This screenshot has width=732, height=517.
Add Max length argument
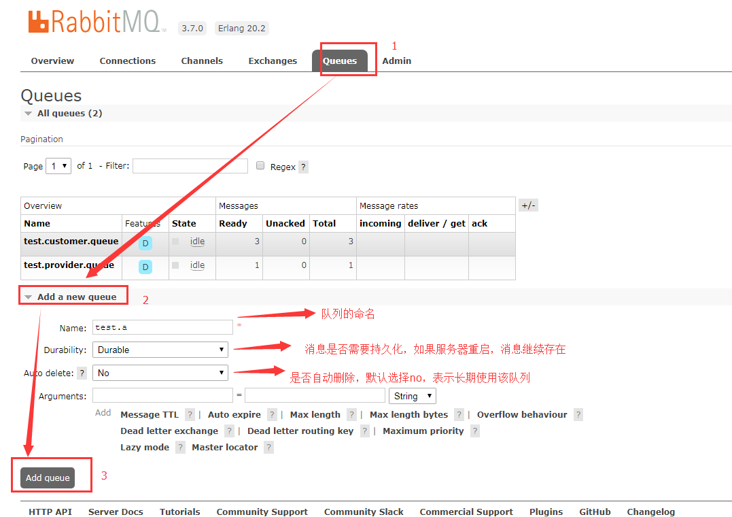coord(315,415)
